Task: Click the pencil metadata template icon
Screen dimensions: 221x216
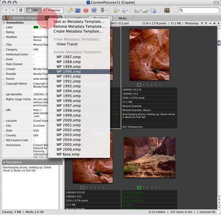Action: 47,18
